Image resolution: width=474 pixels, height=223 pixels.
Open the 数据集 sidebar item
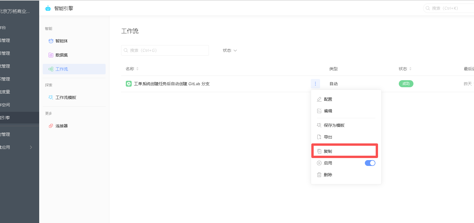[x=74, y=55]
